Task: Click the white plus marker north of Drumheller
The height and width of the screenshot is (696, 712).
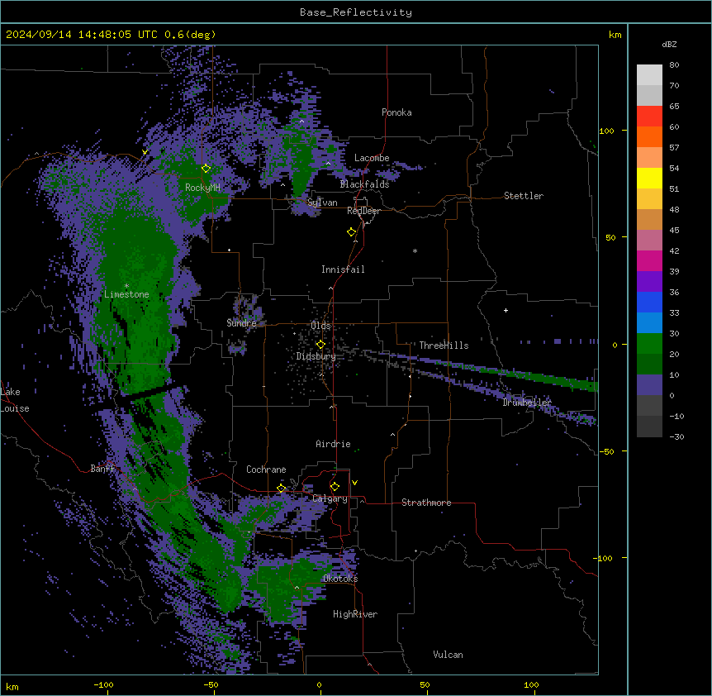Action: tap(506, 310)
